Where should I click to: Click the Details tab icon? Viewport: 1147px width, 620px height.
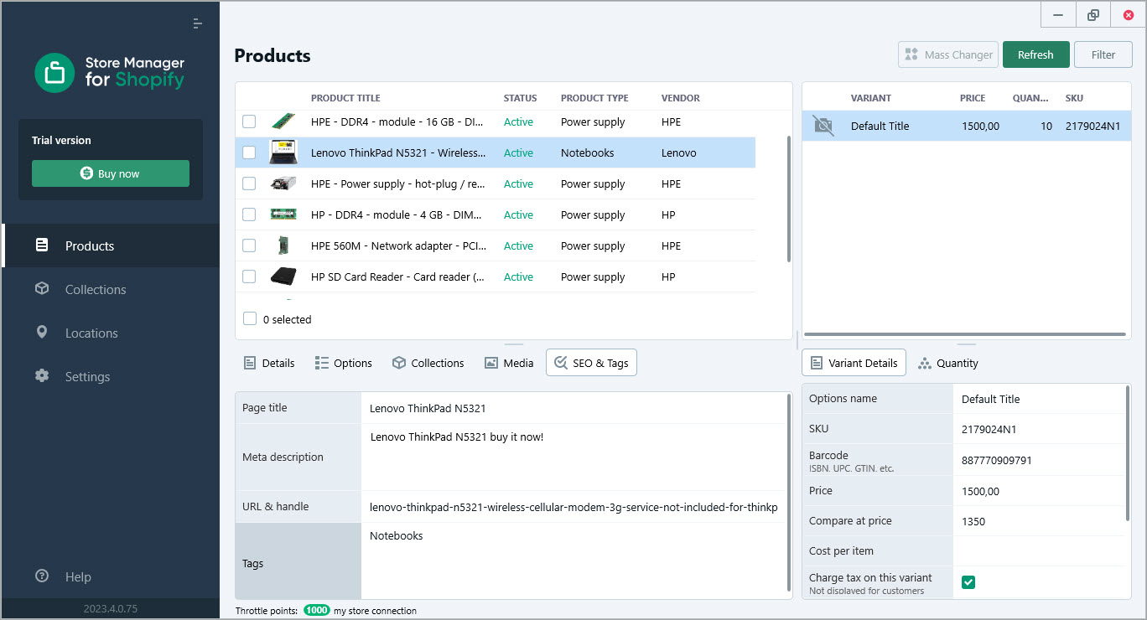[250, 363]
